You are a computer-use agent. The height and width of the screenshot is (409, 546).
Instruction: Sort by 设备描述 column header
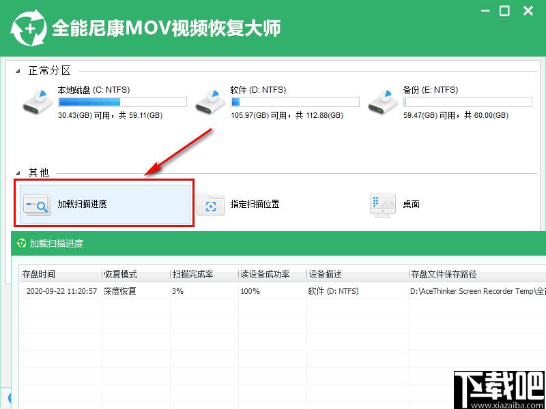[x=358, y=275]
